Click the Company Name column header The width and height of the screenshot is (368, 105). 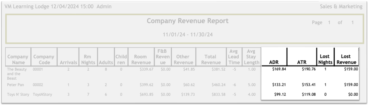18,59
